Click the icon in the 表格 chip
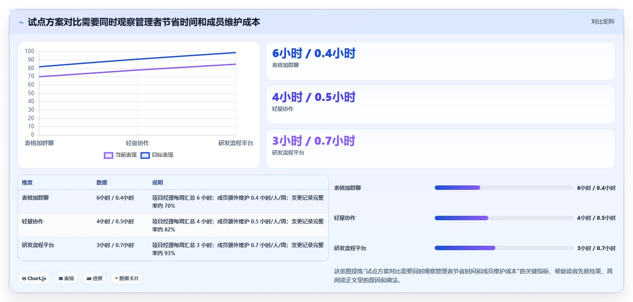Image resolution: width=633 pixels, height=302 pixels. [x=61, y=278]
